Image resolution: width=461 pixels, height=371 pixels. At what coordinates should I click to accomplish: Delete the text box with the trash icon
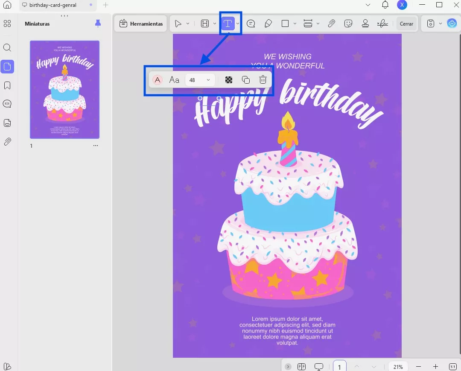[263, 80]
